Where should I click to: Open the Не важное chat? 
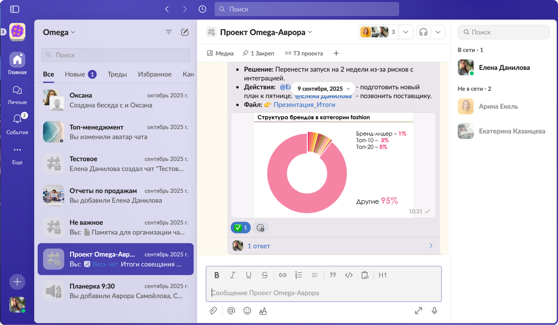tap(116, 227)
